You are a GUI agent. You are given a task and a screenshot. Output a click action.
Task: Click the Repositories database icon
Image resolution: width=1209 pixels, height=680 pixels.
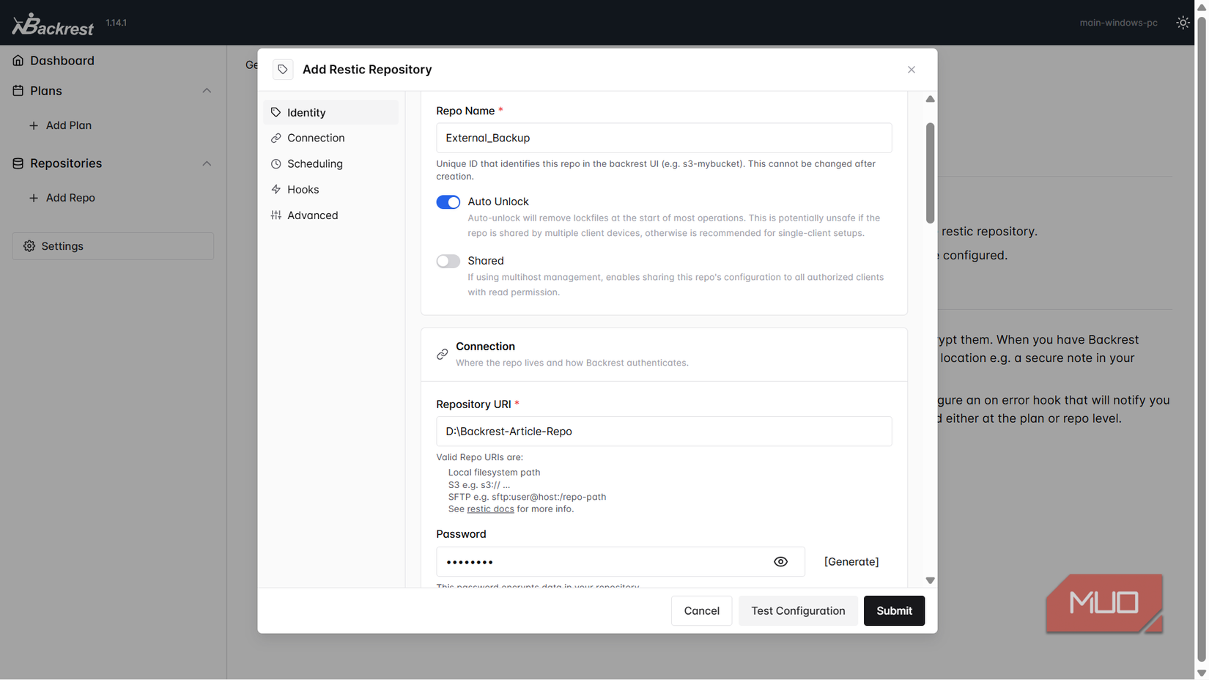point(18,163)
